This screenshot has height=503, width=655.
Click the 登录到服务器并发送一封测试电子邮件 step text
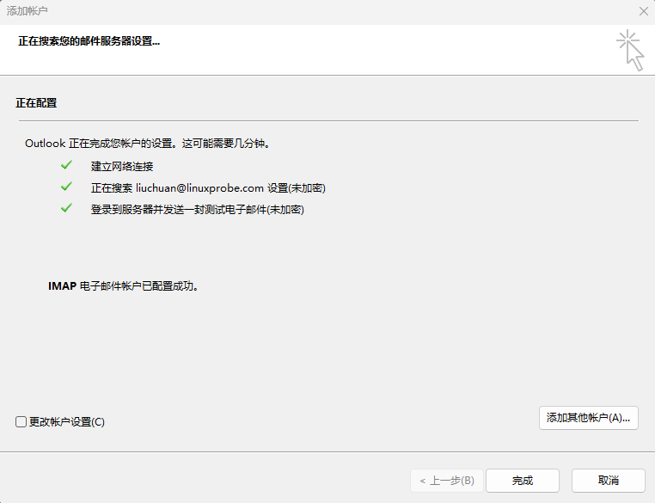pyautogui.click(x=198, y=209)
